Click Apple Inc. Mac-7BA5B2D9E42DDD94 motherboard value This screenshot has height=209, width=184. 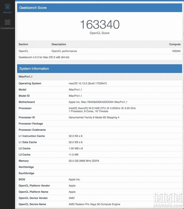98,102
